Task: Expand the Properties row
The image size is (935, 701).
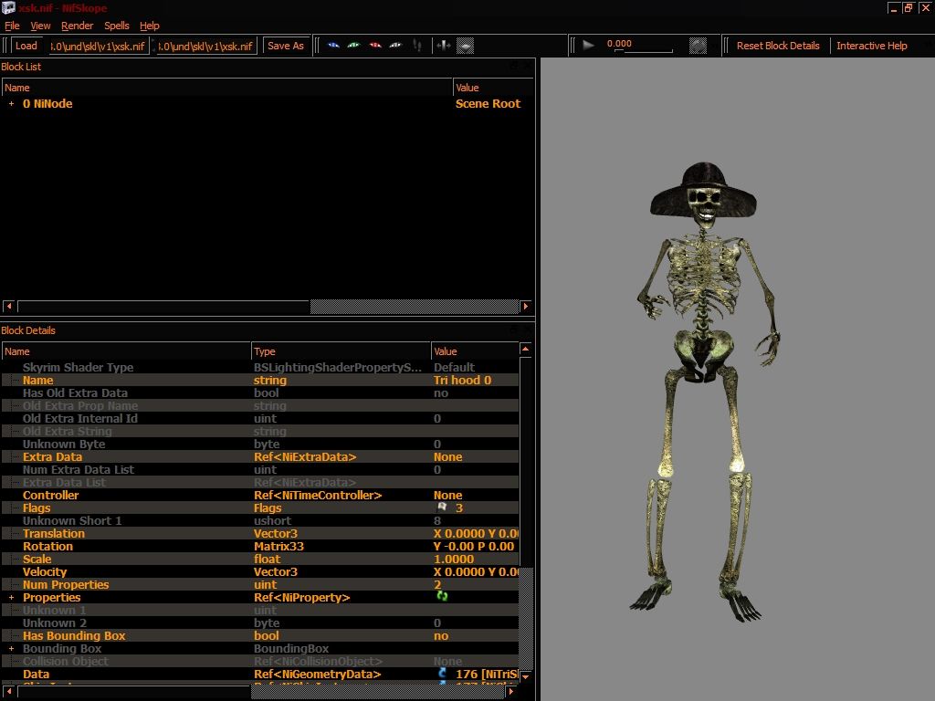Action: click(x=11, y=597)
